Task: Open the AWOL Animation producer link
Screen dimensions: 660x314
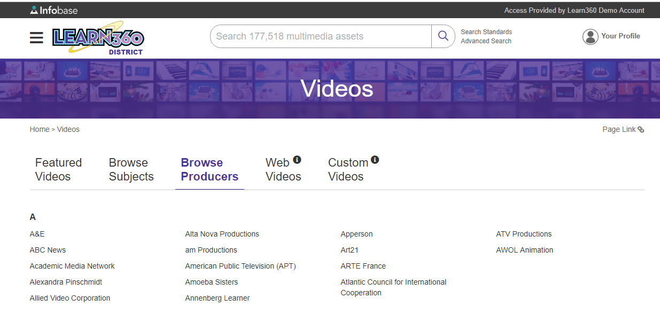Action: (x=524, y=250)
